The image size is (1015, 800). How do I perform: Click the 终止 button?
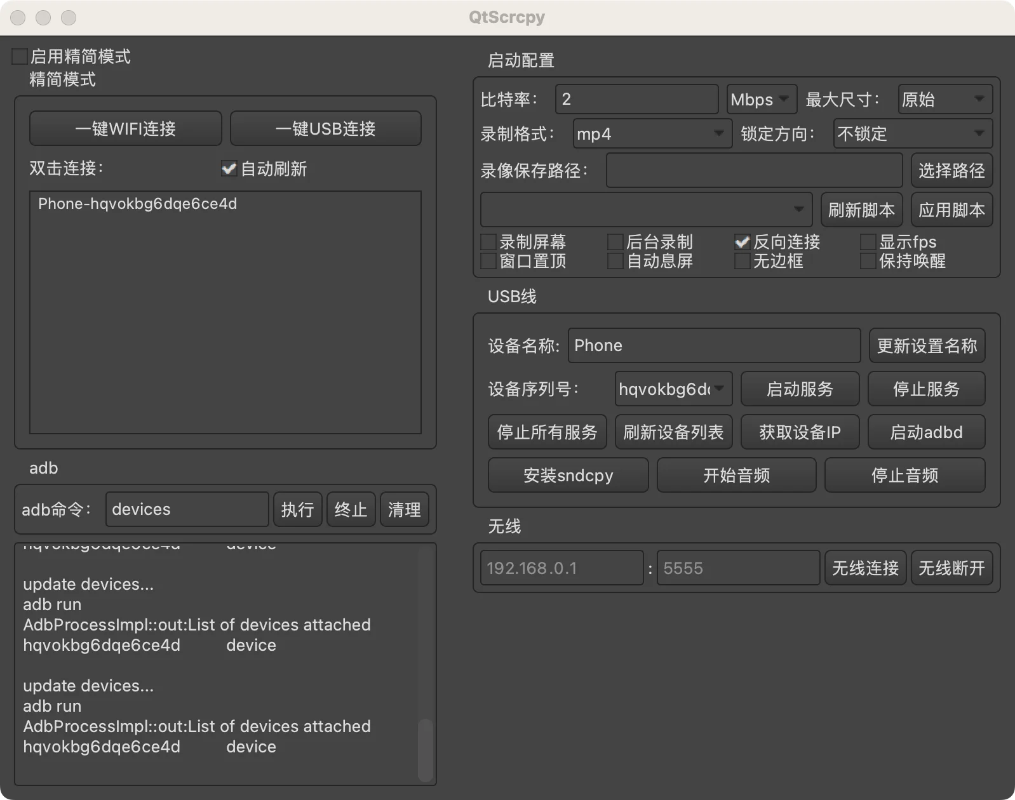[x=351, y=509]
